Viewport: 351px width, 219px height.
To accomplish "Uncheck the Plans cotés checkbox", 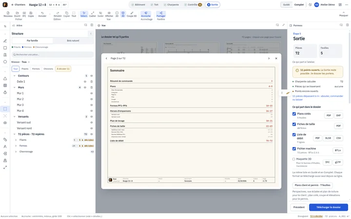I will [294, 114].
